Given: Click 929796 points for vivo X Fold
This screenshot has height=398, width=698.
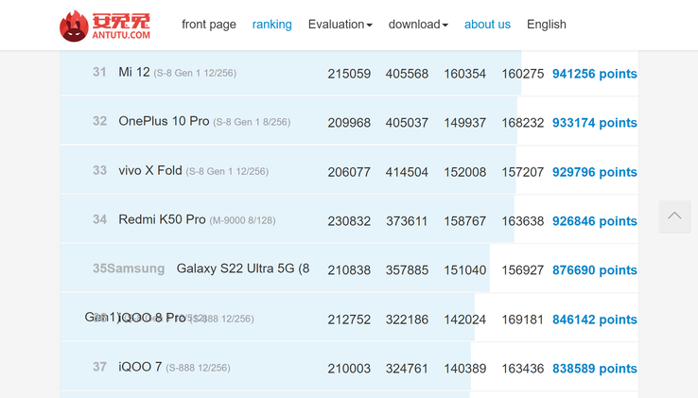Looking at the screenshot, I should pos(595,172).
